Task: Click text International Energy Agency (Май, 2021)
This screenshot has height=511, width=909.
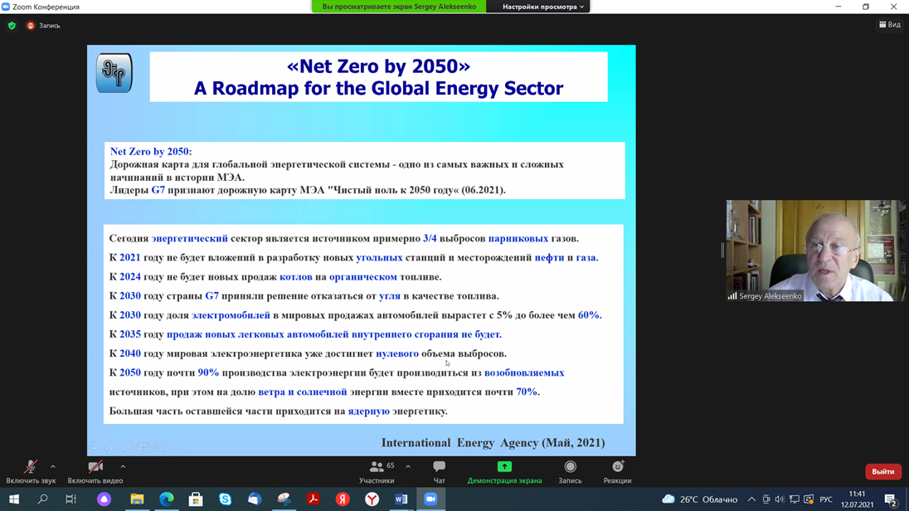Action: (x=493, y=442)
